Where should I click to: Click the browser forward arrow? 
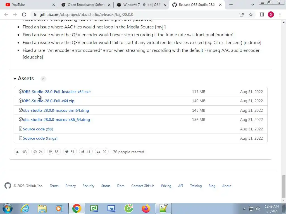click(x=15, y=14)
